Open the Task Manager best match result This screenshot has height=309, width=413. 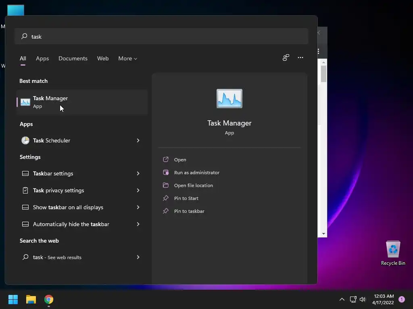[x=82, y=102]
